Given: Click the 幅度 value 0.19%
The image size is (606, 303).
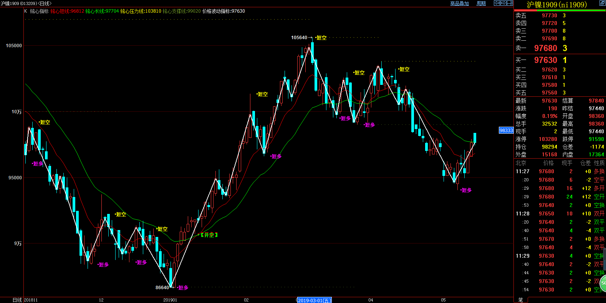Looking at the screenshot, I should point(550,116).
